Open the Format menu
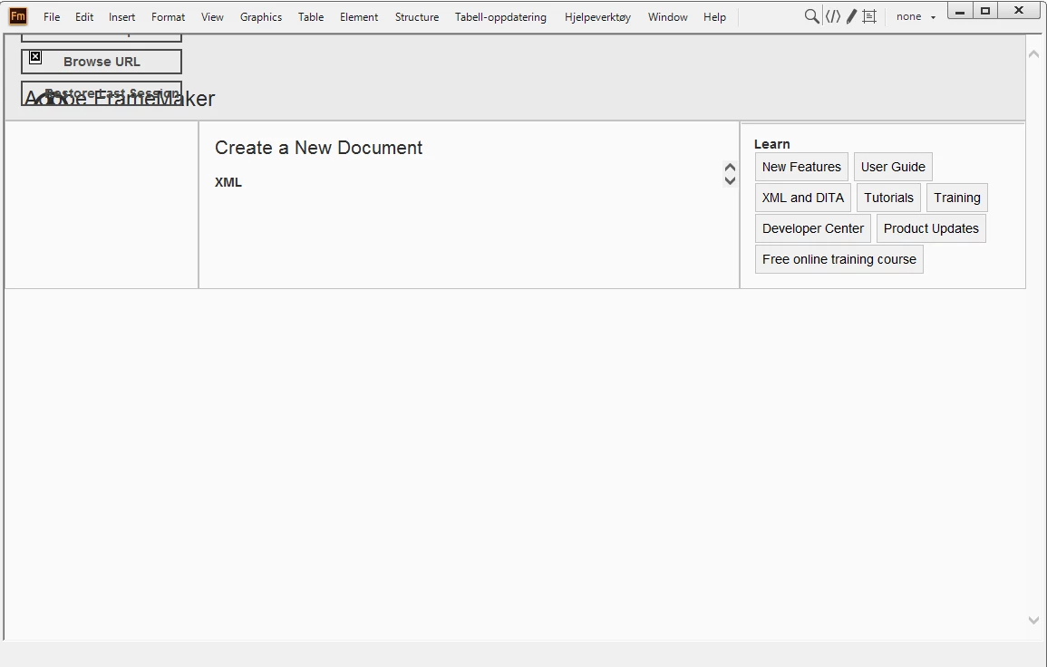Screen dimensions: 1047x667 point(169,17)
